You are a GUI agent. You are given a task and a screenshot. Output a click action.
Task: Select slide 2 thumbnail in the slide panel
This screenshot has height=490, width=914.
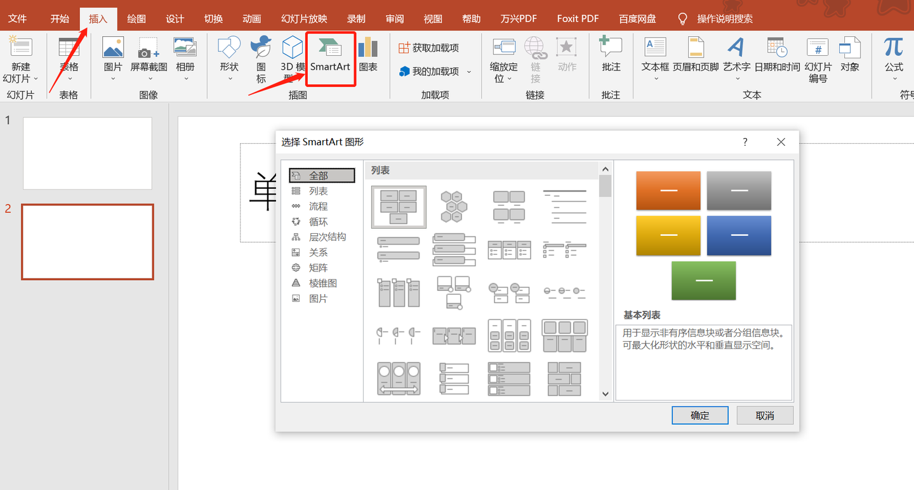88,242
